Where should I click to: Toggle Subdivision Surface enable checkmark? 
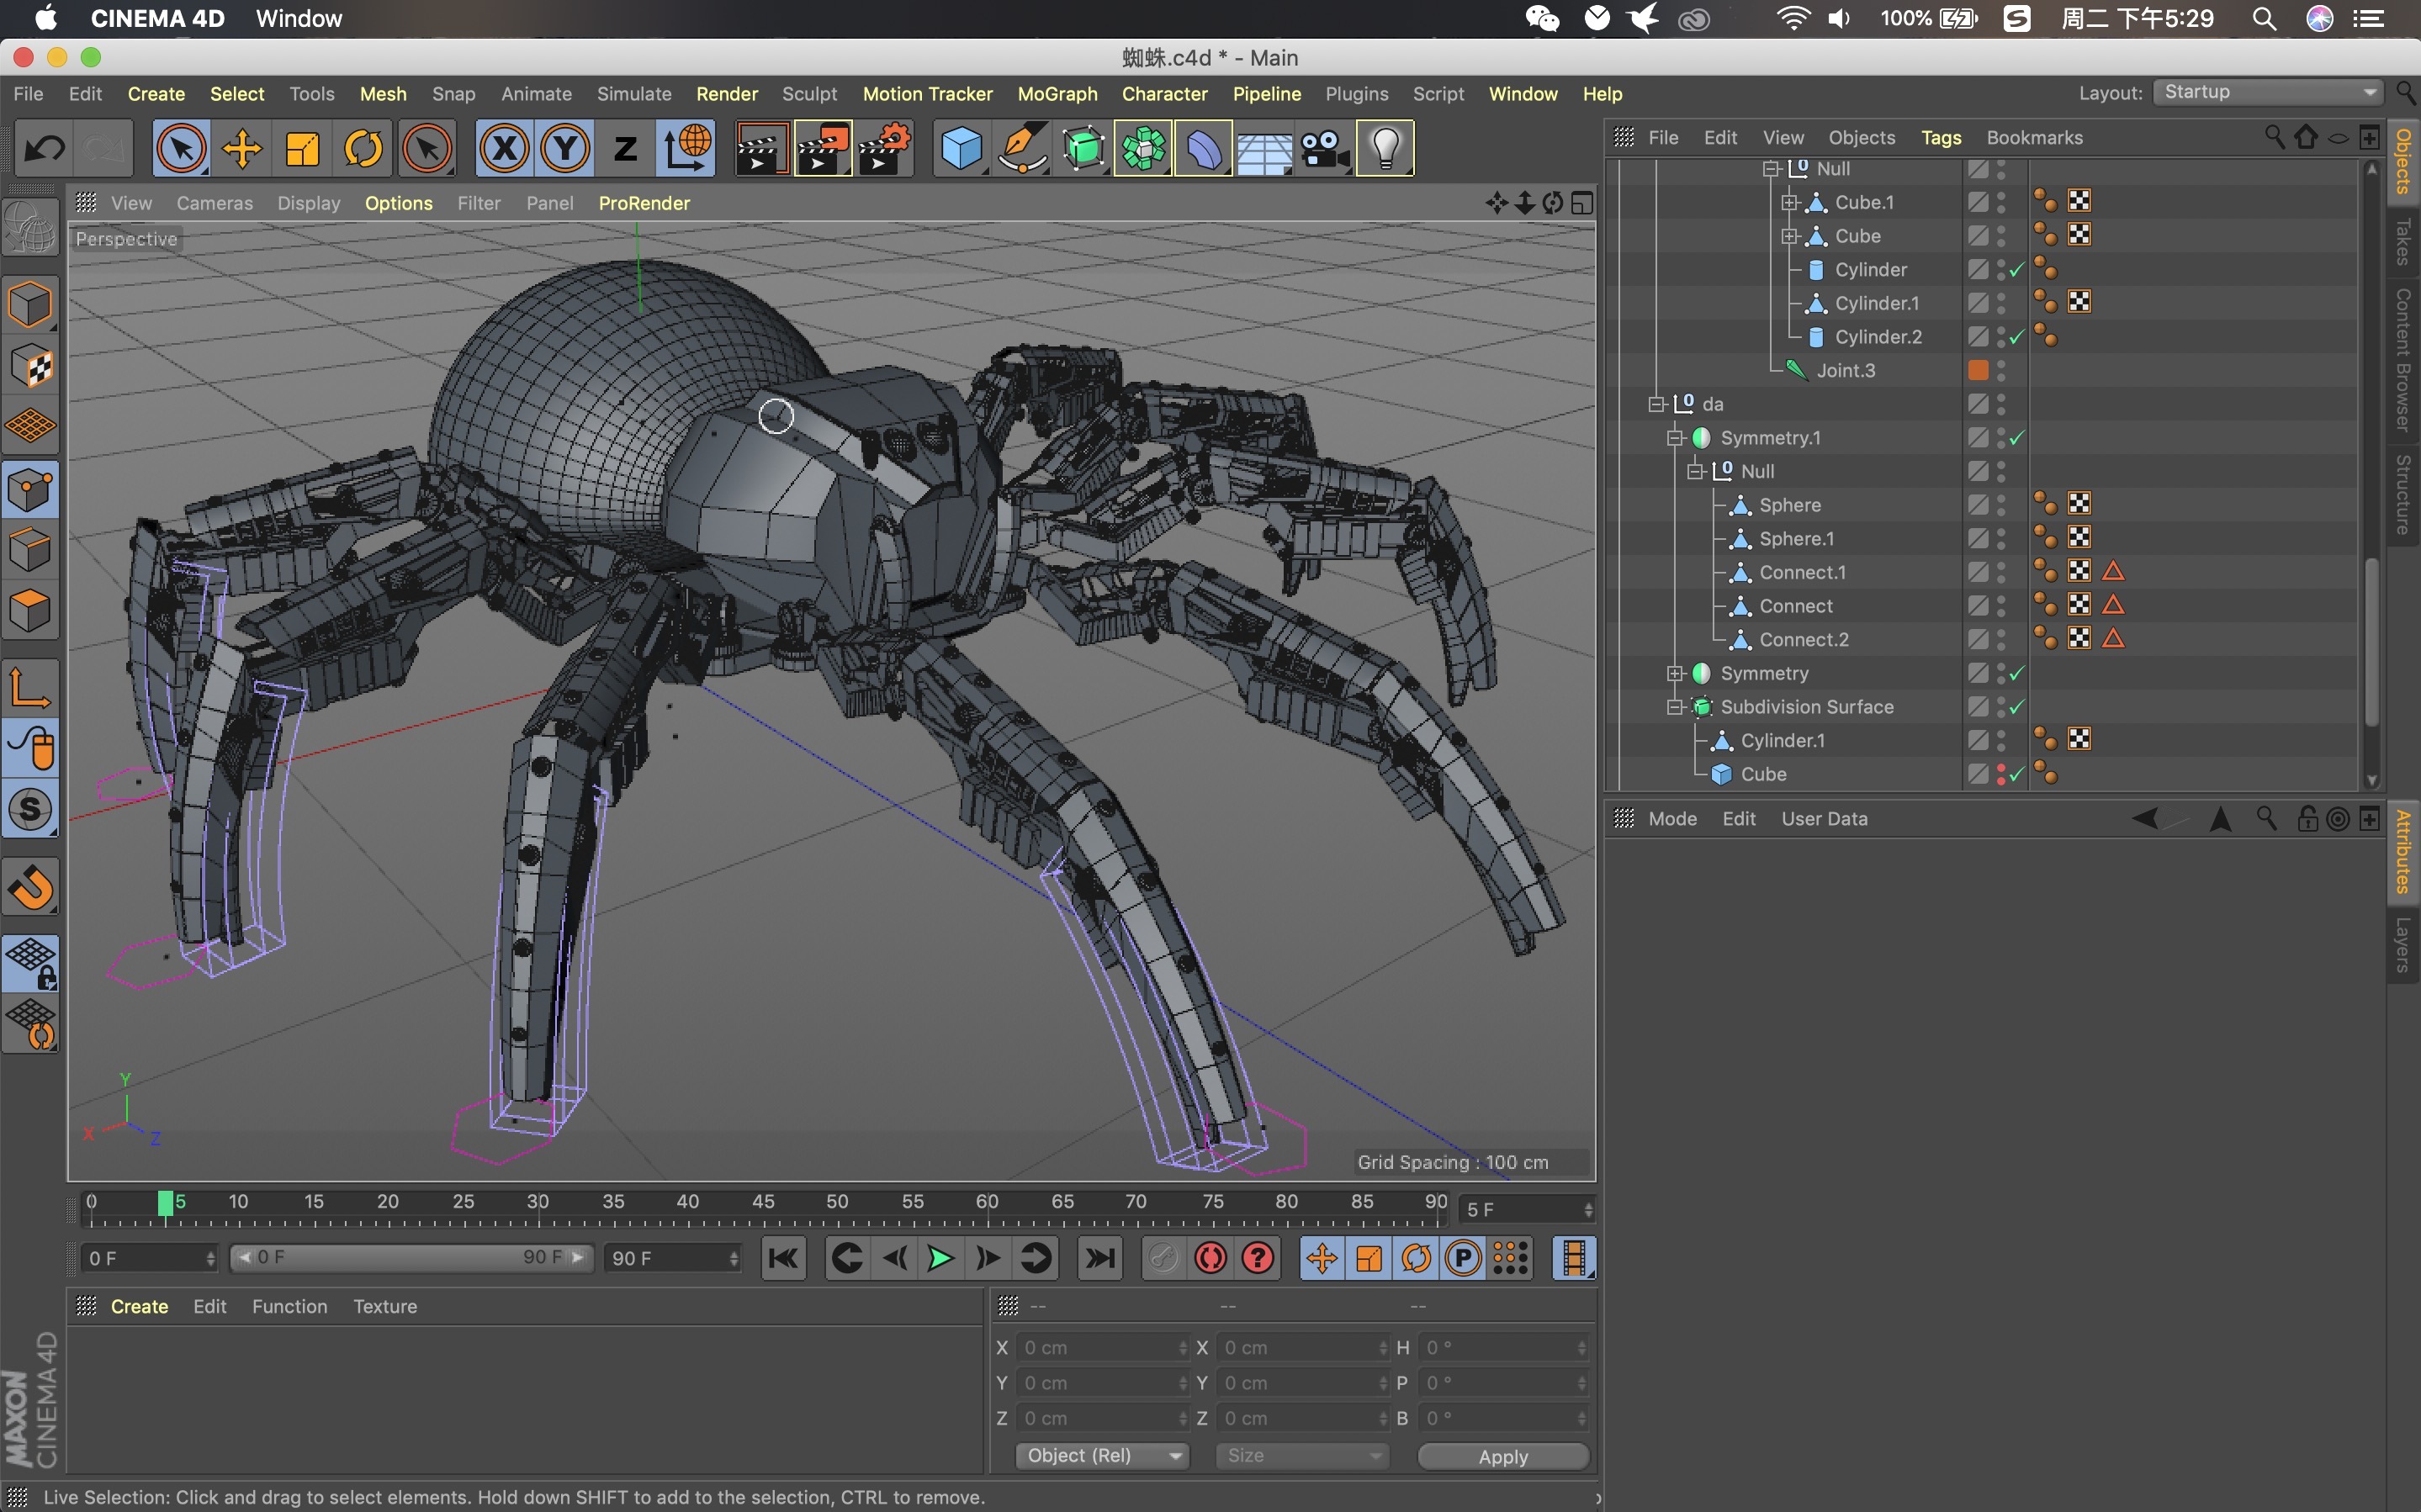(2016, 707)
